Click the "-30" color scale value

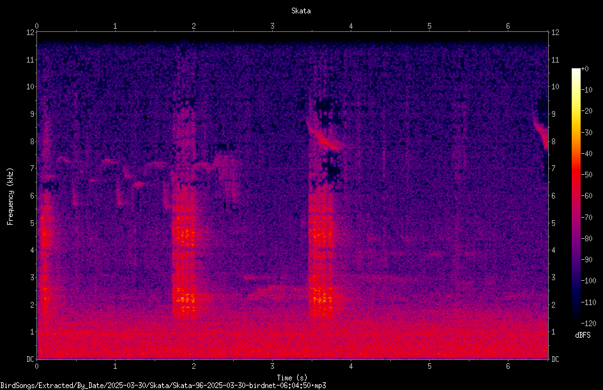(x=587, y=133)
